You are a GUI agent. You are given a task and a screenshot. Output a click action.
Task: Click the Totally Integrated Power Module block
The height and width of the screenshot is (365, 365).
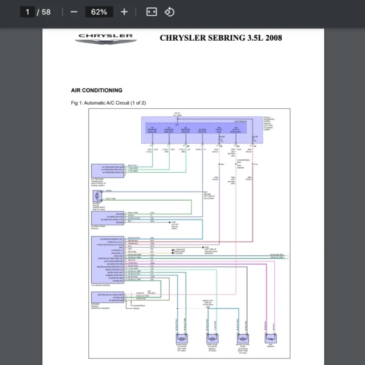tap(200, 130)
